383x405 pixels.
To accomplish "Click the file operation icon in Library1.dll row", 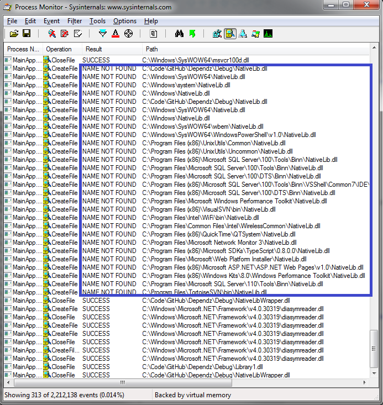I will pyautogui.click(x=47, y=367).
